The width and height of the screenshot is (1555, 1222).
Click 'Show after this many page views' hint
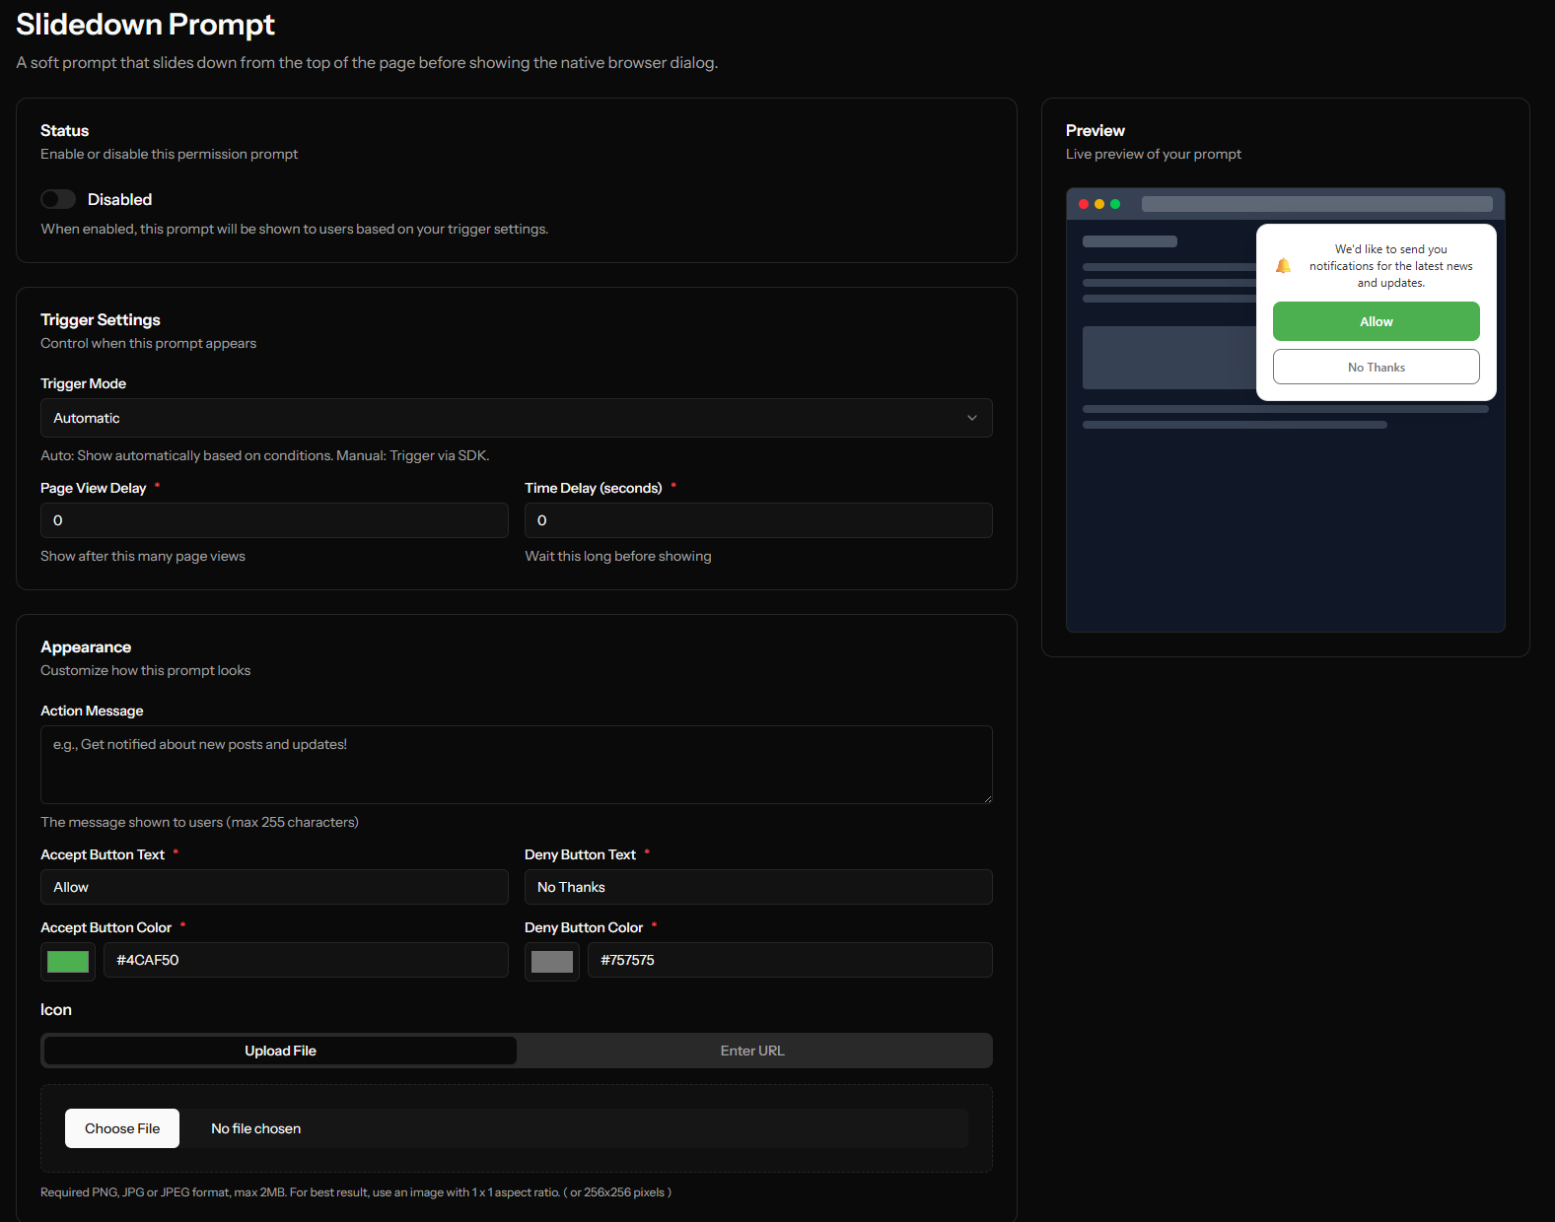(x=143, y=556)
